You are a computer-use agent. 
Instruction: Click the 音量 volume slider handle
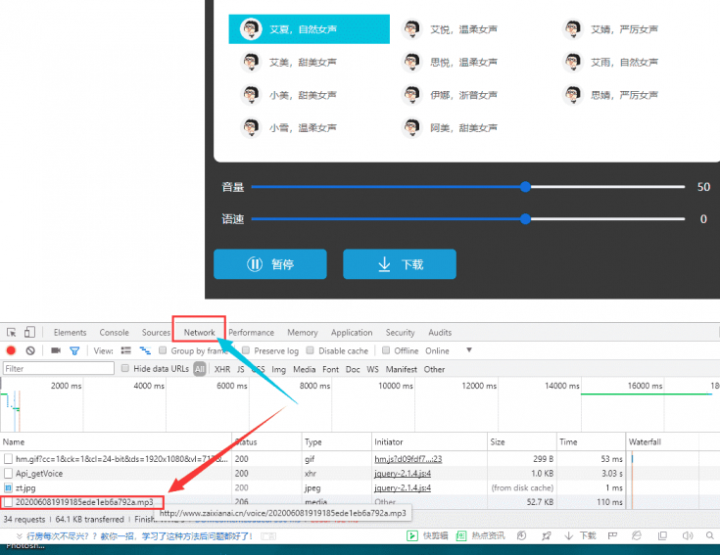(525, 187)
